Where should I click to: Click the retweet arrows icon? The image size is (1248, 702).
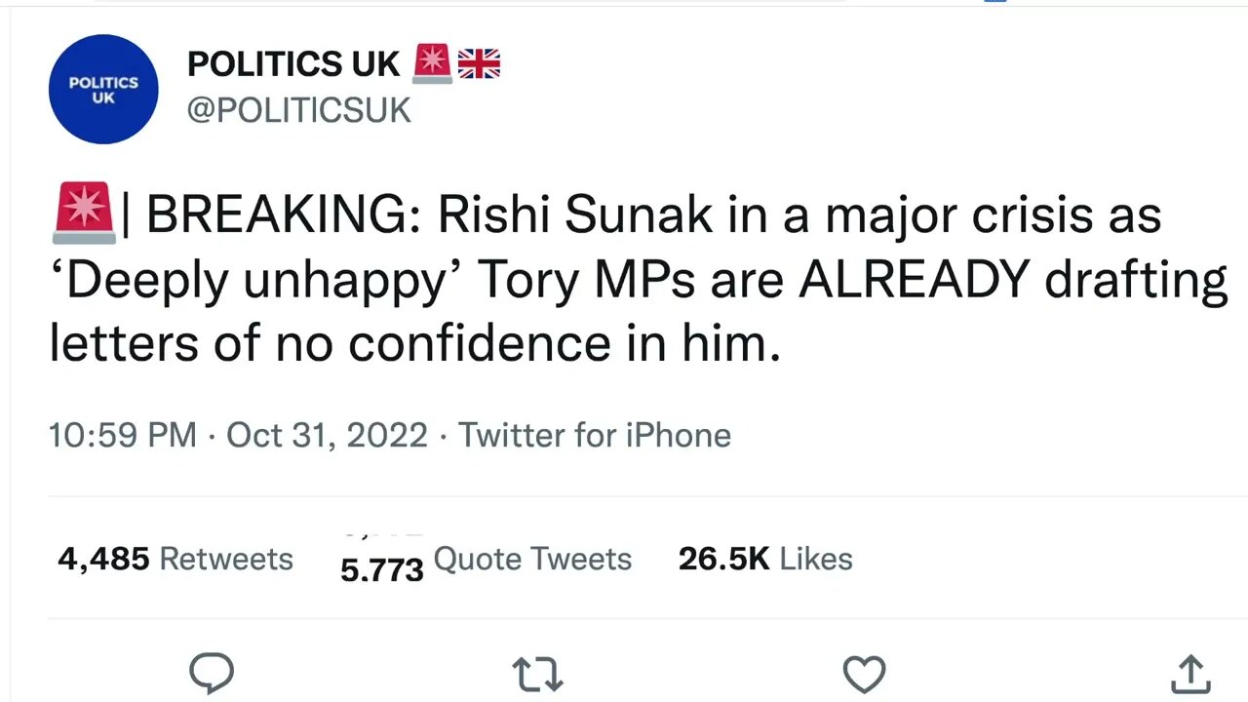tap(537, 674)
